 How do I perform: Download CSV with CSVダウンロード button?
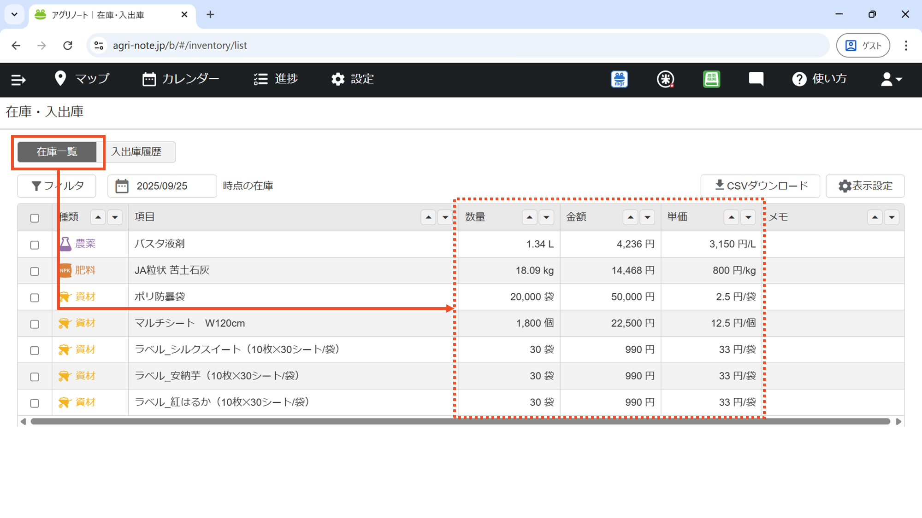[x=760, y=186]
